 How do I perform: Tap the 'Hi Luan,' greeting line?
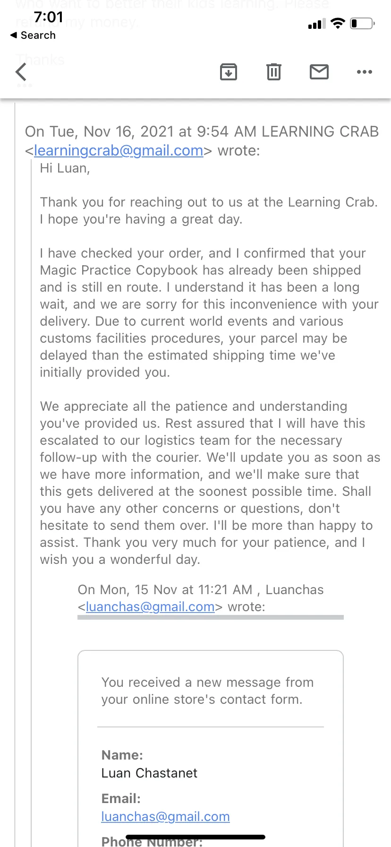coord(65,168)
